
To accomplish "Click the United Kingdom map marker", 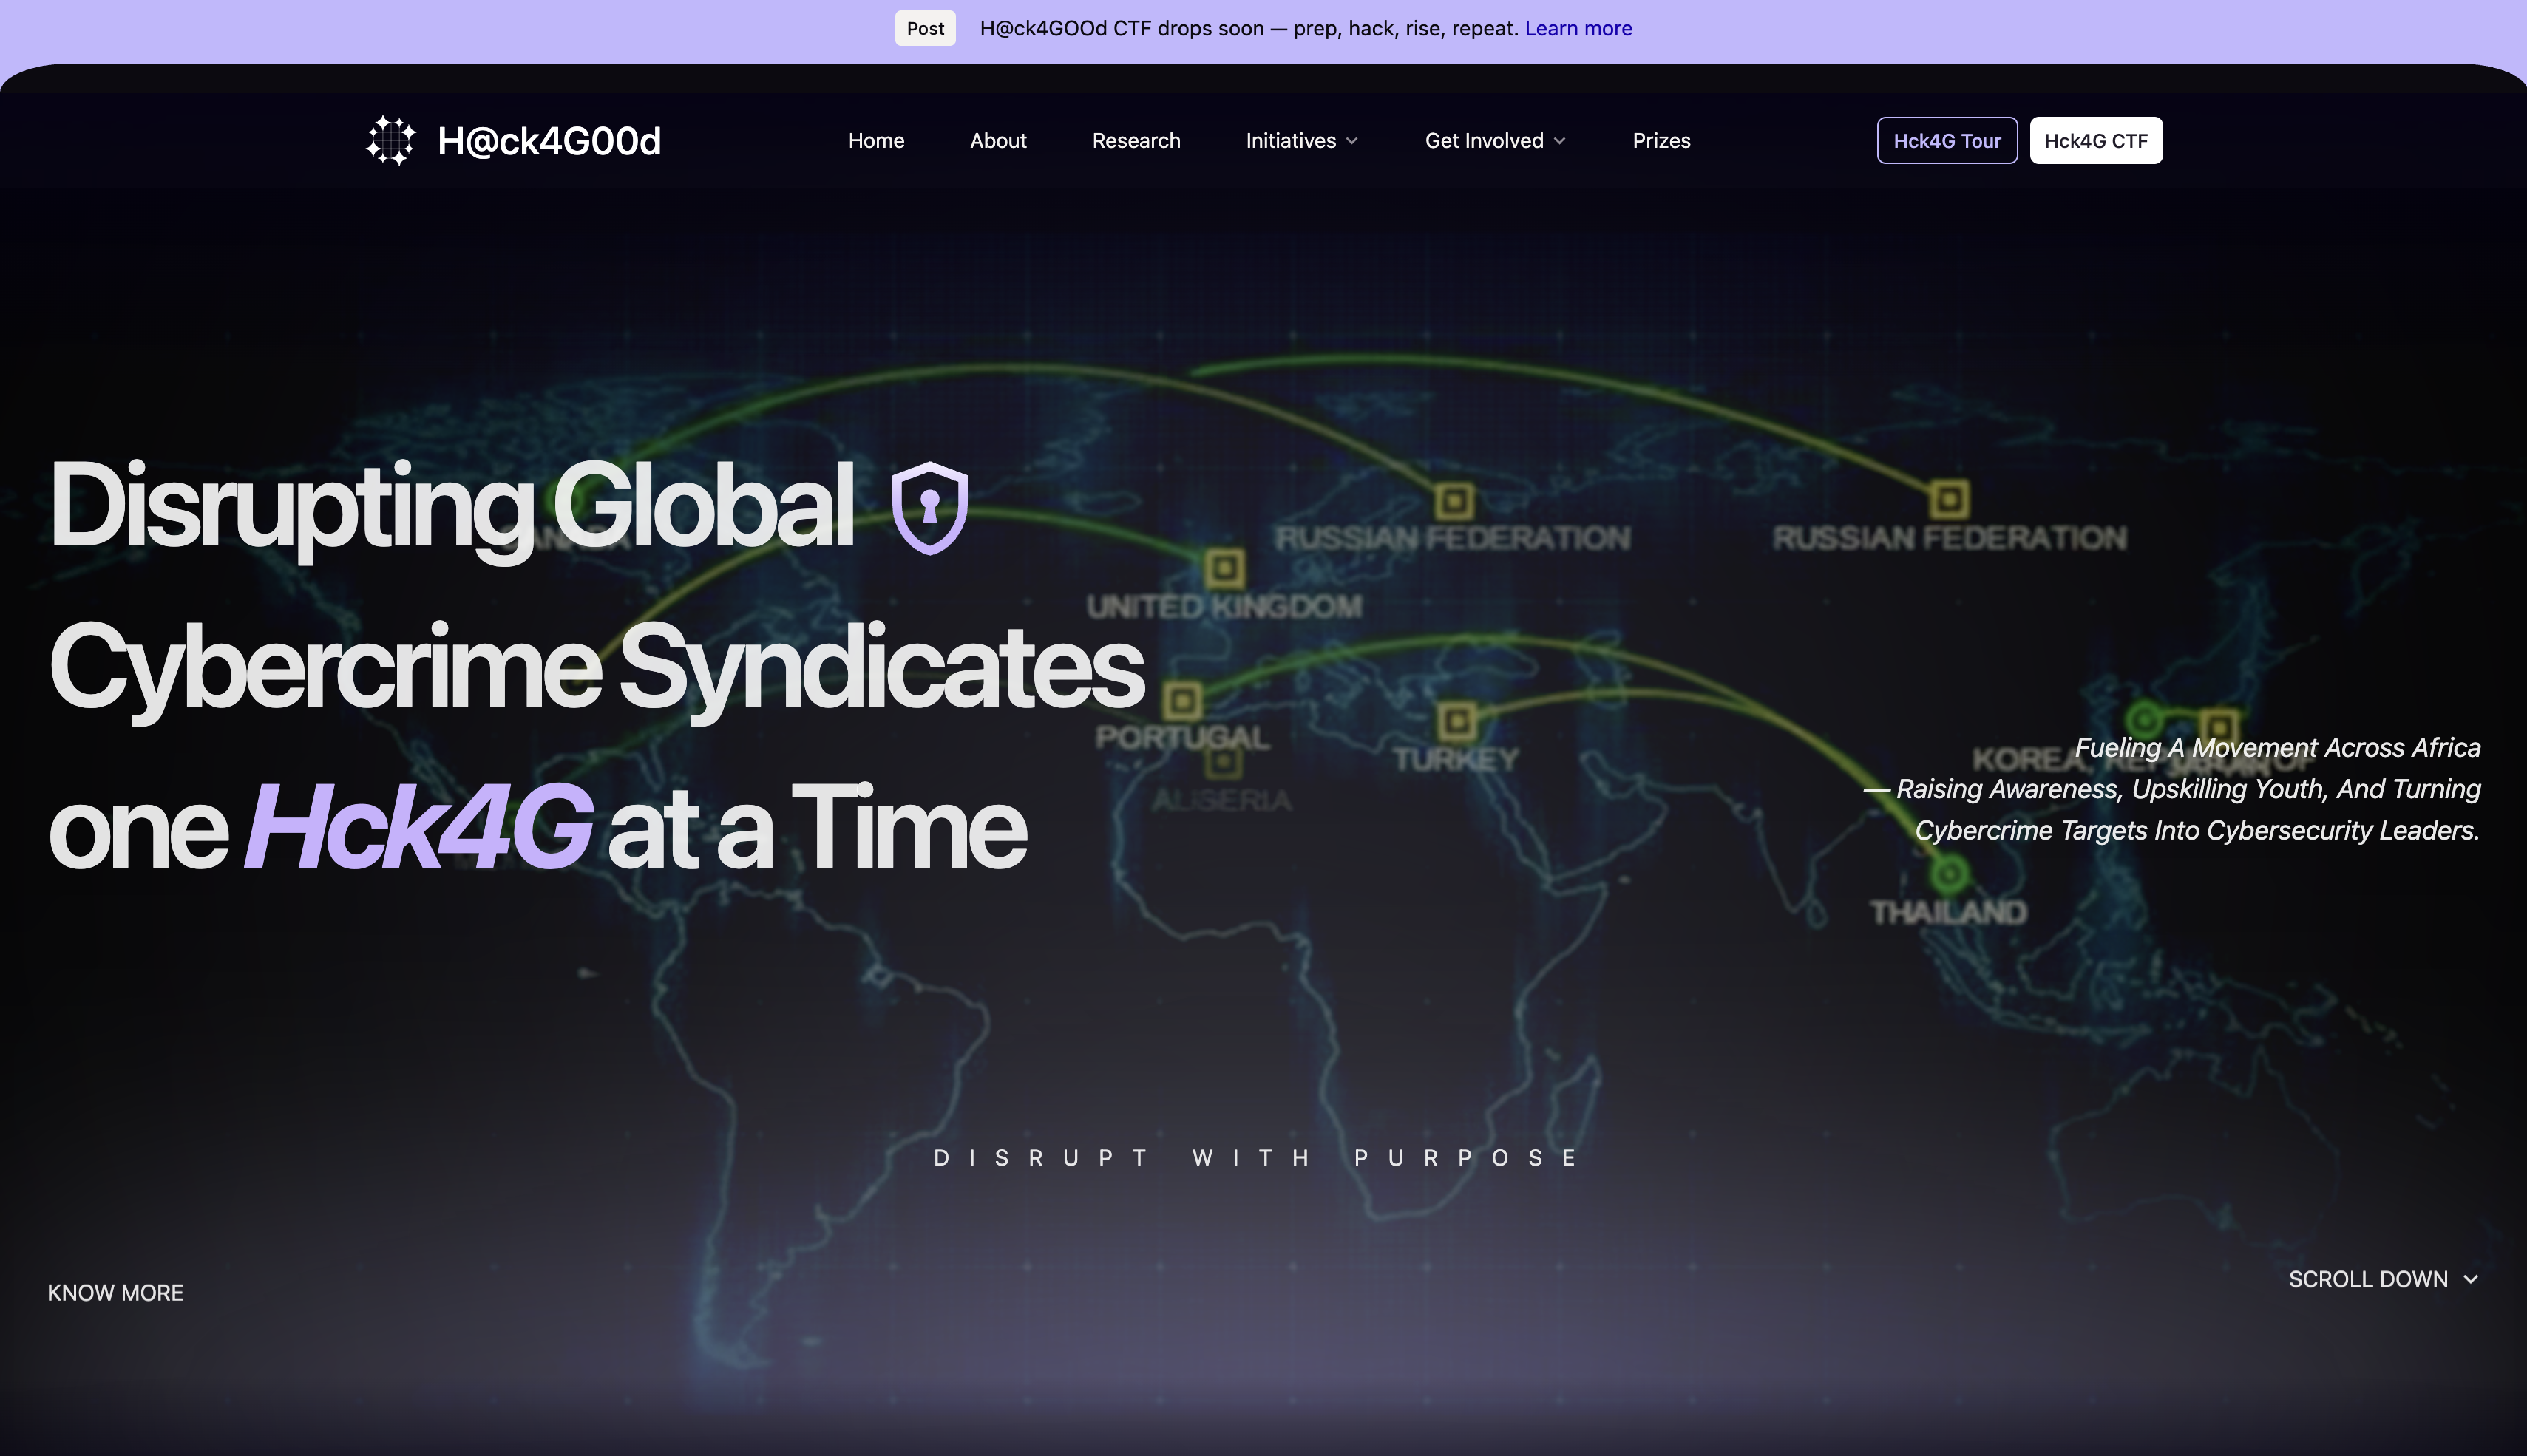I will (x=1224, y=568).
